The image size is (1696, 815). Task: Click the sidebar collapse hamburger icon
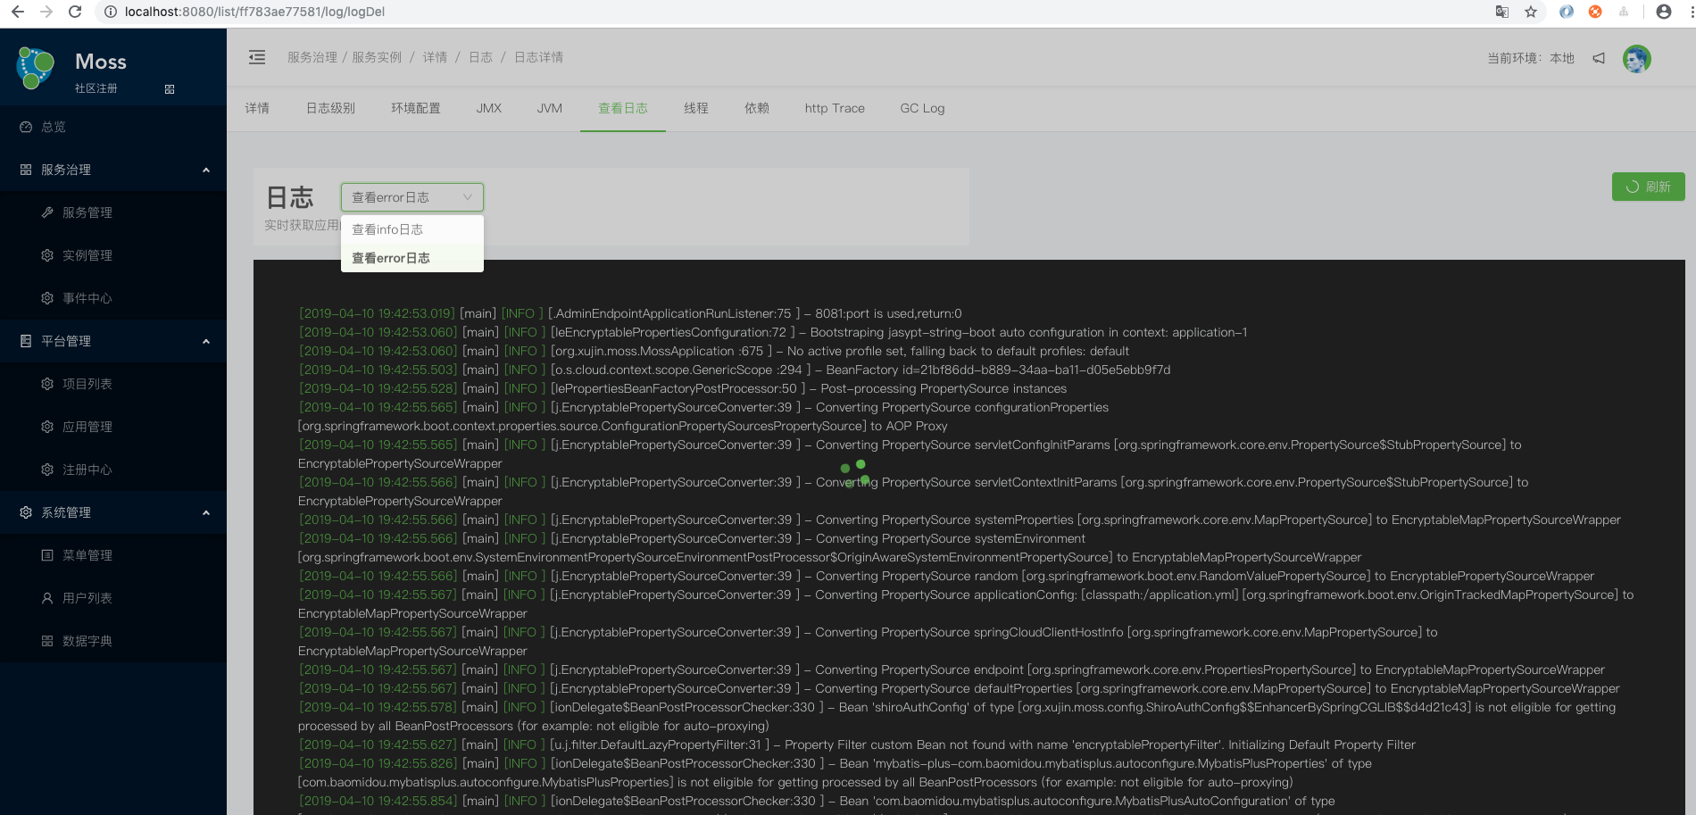257,57
